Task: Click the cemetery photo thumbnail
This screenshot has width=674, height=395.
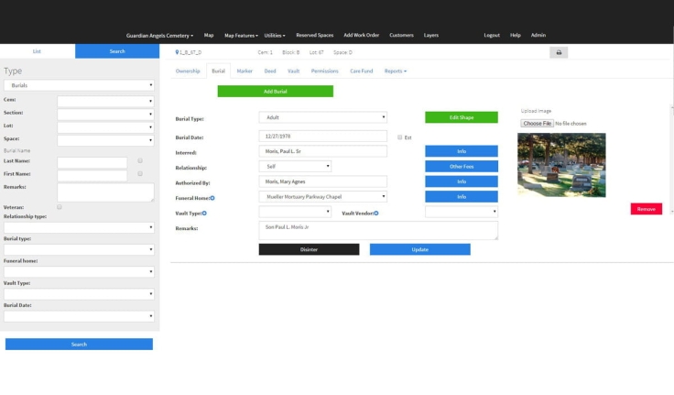Action: coord(561,165)
